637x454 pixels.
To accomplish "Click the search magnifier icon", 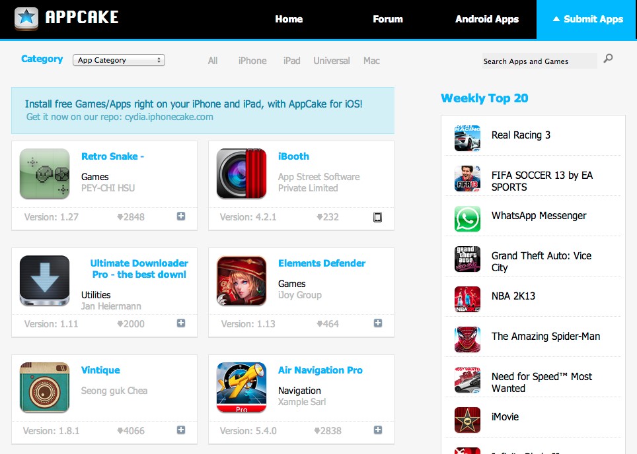I will [x=608, y=59].
